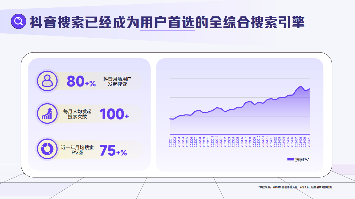Click the peak of the purple PV curve
The image size is (355, 199).
click(300, 86)
